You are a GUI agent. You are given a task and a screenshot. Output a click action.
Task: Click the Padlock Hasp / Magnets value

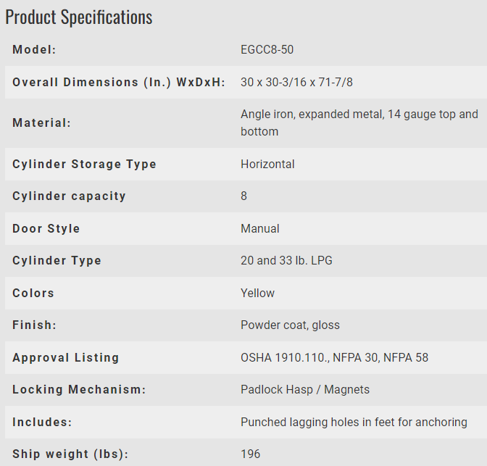(x=305, y=390)
